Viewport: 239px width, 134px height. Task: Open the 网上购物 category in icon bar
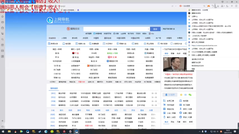[149, 43]
